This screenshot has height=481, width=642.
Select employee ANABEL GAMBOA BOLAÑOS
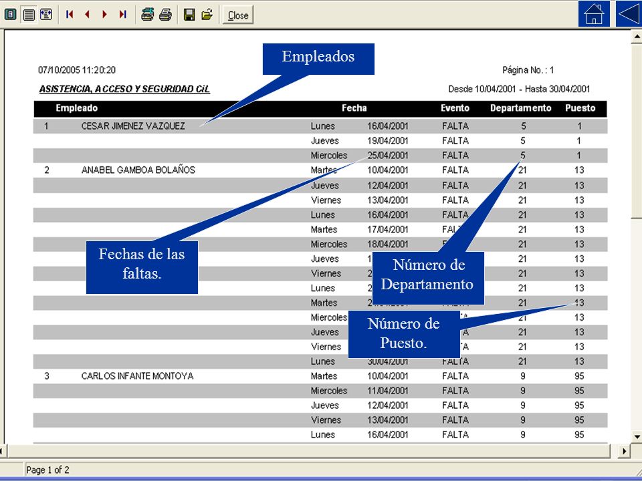pos(138,170)
